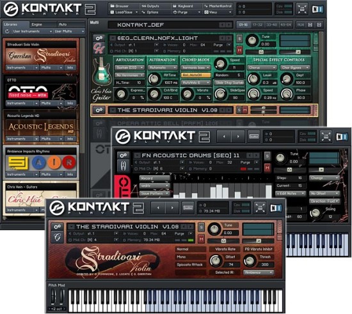Open edit wrench in front Stradivari Violin window

(x=57, y=227)
